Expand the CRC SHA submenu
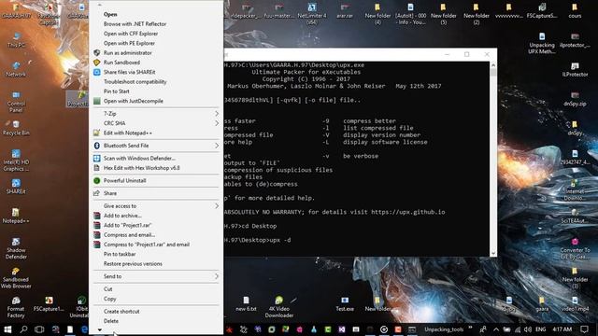Screen dimensions: 598x336 [156, 123]
